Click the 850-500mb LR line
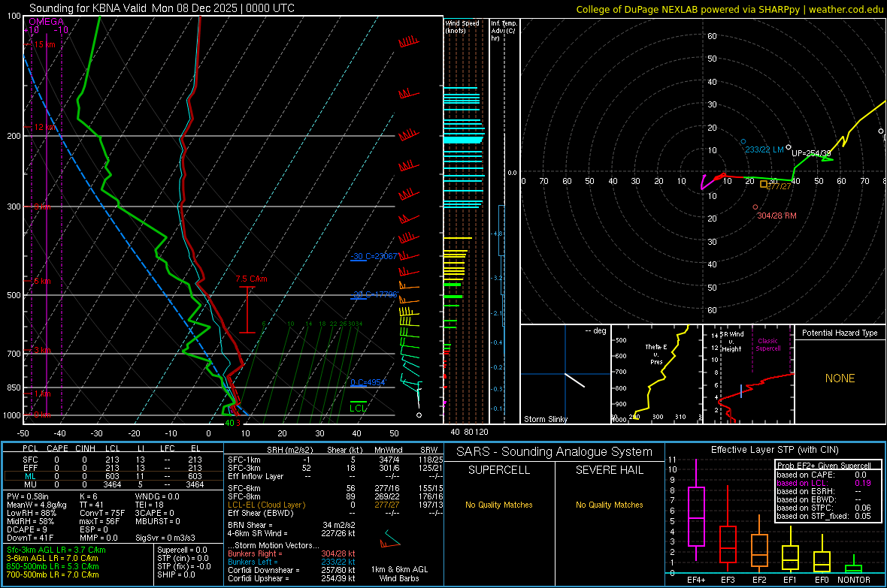Screen dimensions: 887x588 pos(52,566)
